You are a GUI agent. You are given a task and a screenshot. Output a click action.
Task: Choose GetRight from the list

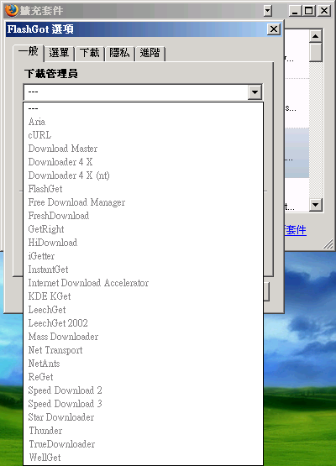click(x=143, y=229)
